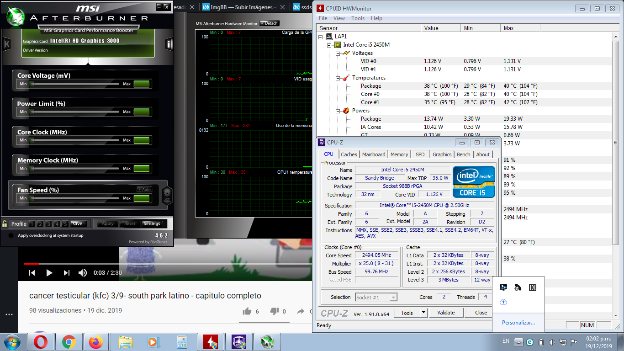This screenshot has height=351, width=624.
Task: Click the cloud upload icon in the tray popup
Action: point(503,302)
